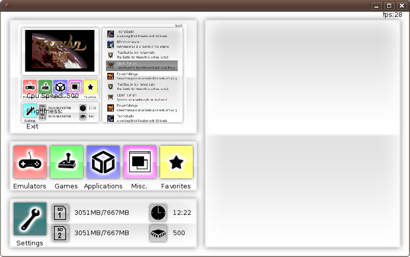This screenshot has height=257, width=410.
Task: Select the Brightness: setting entry
Action: (x=45, y=111)
